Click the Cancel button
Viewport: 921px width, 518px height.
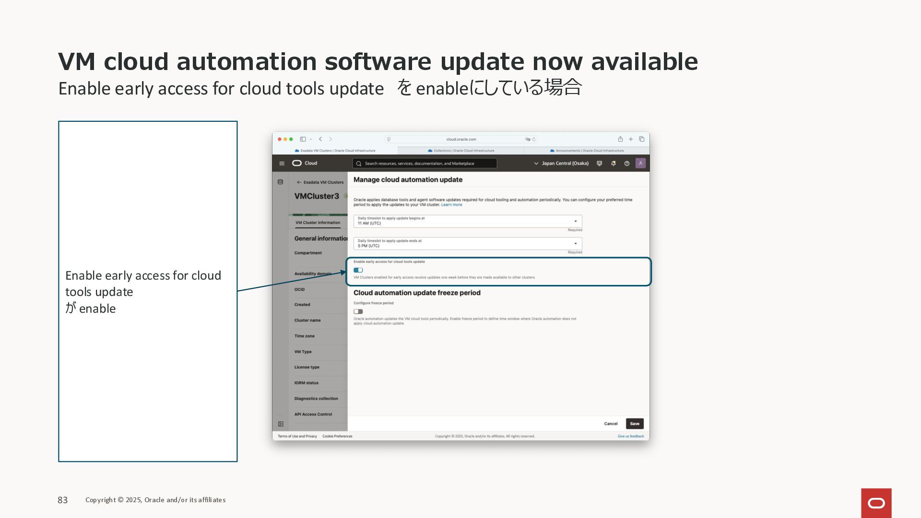(x=610, y=424)
